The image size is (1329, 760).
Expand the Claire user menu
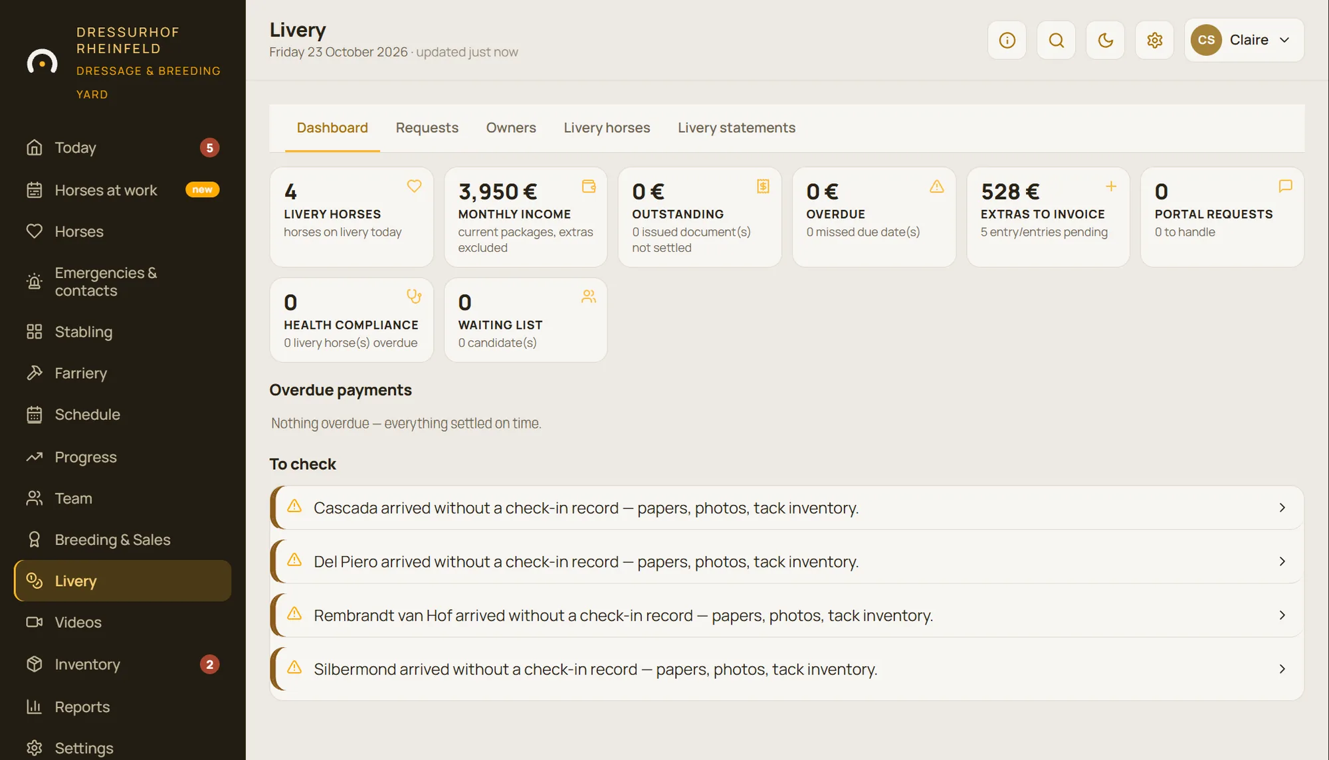coord(1244,40)
